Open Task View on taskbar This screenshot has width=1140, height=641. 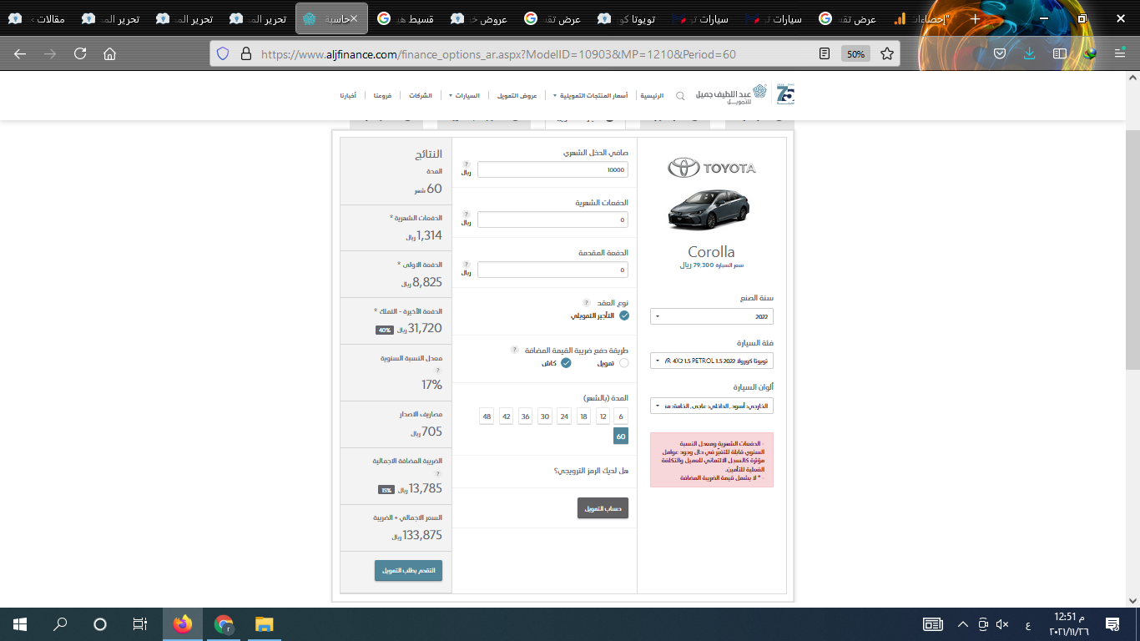pyautogui.click(x=140, y=624)
